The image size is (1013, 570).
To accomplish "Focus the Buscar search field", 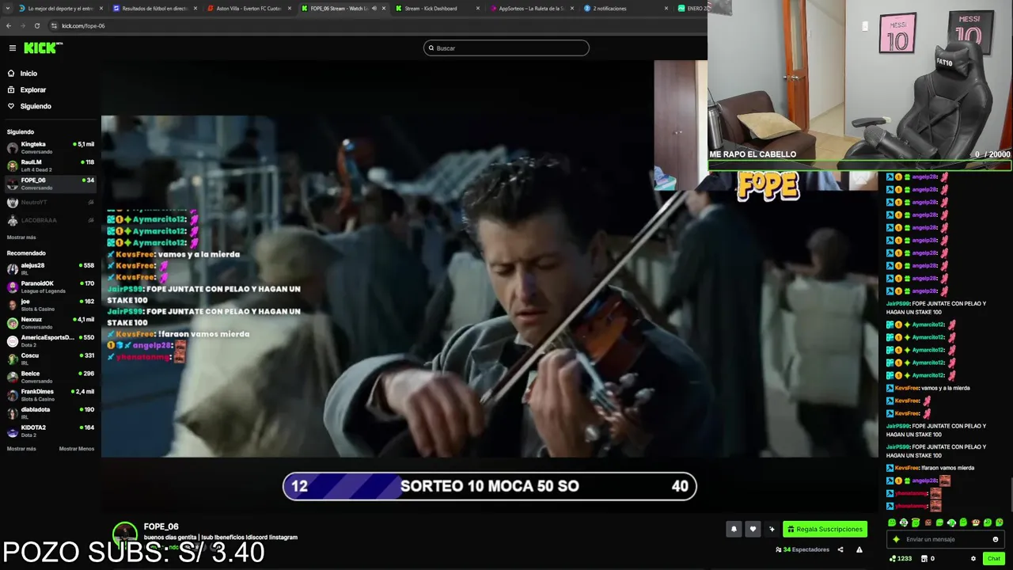I will (506, 48).
